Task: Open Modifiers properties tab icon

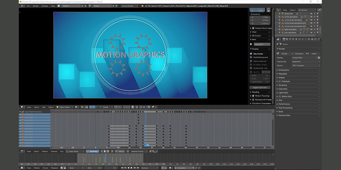Action: [x=303, y=39]
